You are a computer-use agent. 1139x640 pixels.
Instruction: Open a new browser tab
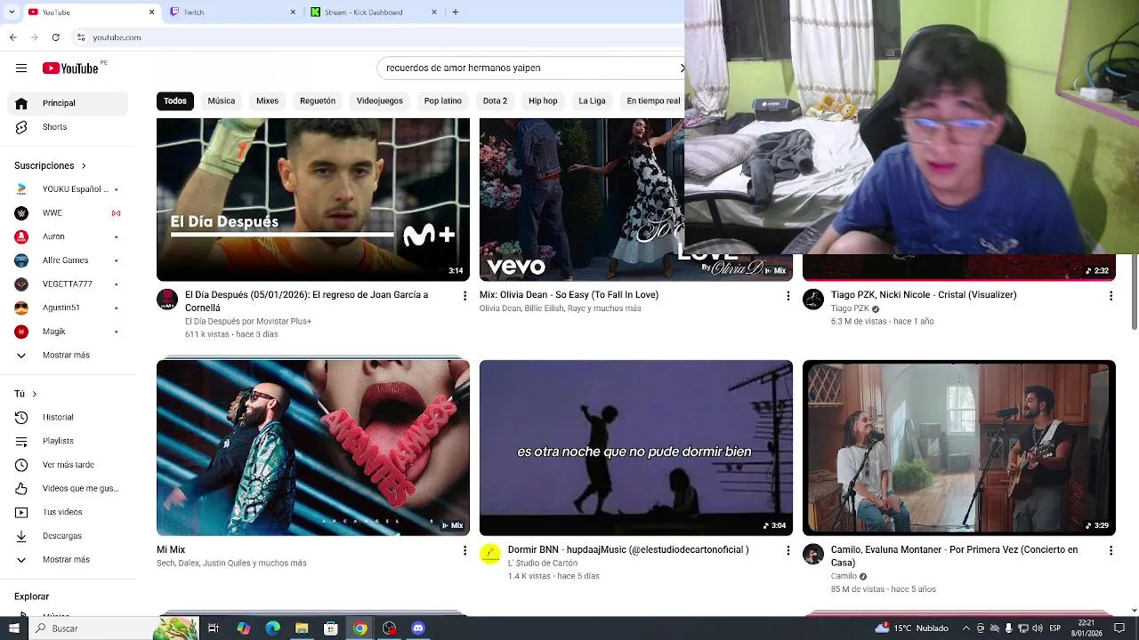coord(456,12)
